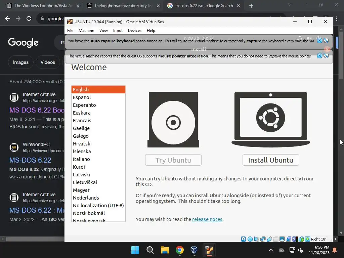
Task: Click the Install Ubuntu button
Action: click(x=271, y=160)
